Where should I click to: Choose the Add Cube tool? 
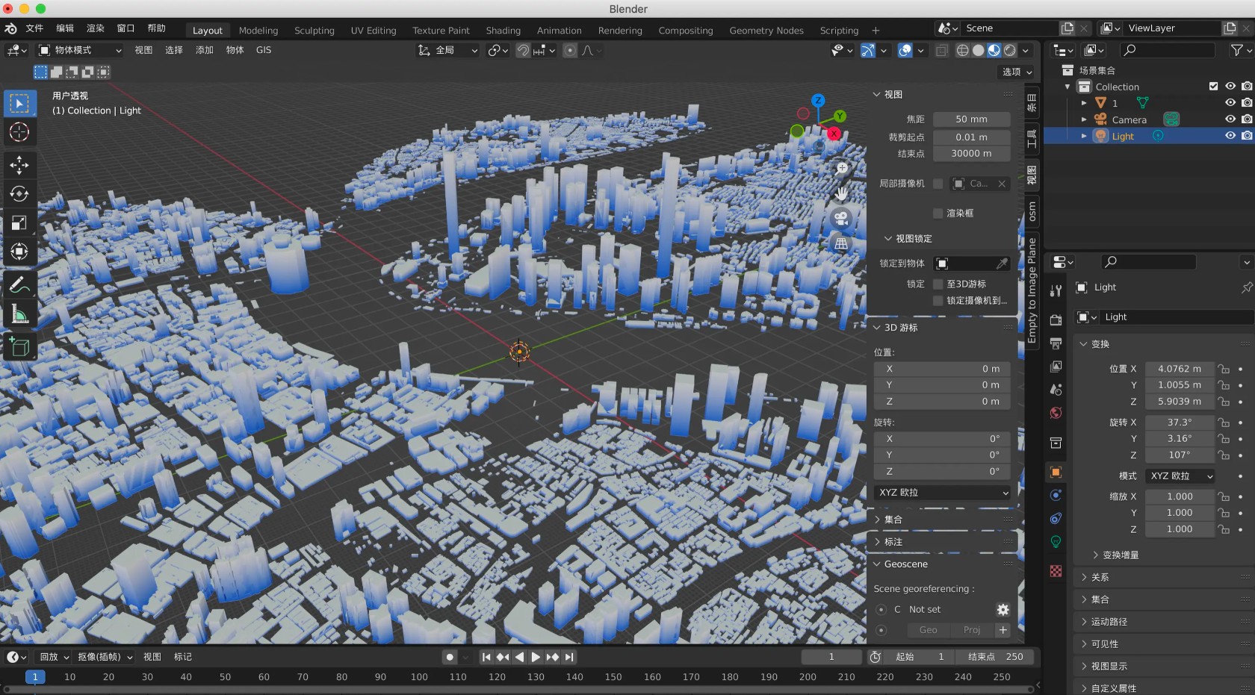pyautogui.click(x=19, y=347)
